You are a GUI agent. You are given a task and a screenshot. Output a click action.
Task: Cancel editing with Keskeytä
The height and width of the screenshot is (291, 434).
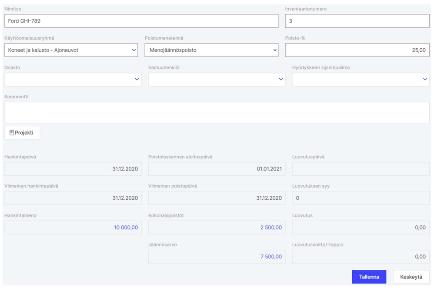pos(411,277)
